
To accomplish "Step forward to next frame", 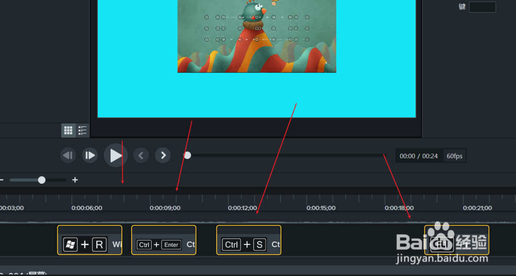I will [90, 156].
